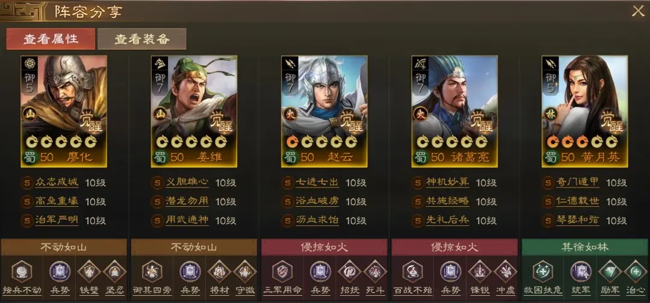The image size is (650, 303).
Task: Click the 黄月英 hero card
Action: click(584, 111)
